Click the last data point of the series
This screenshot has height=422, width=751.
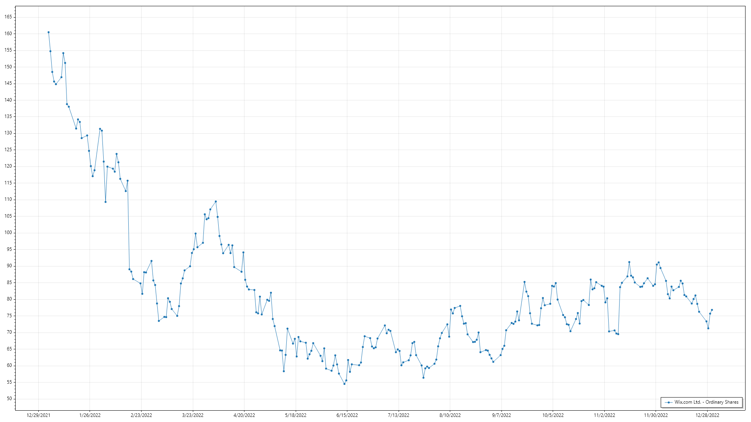[x=712, y=310]
